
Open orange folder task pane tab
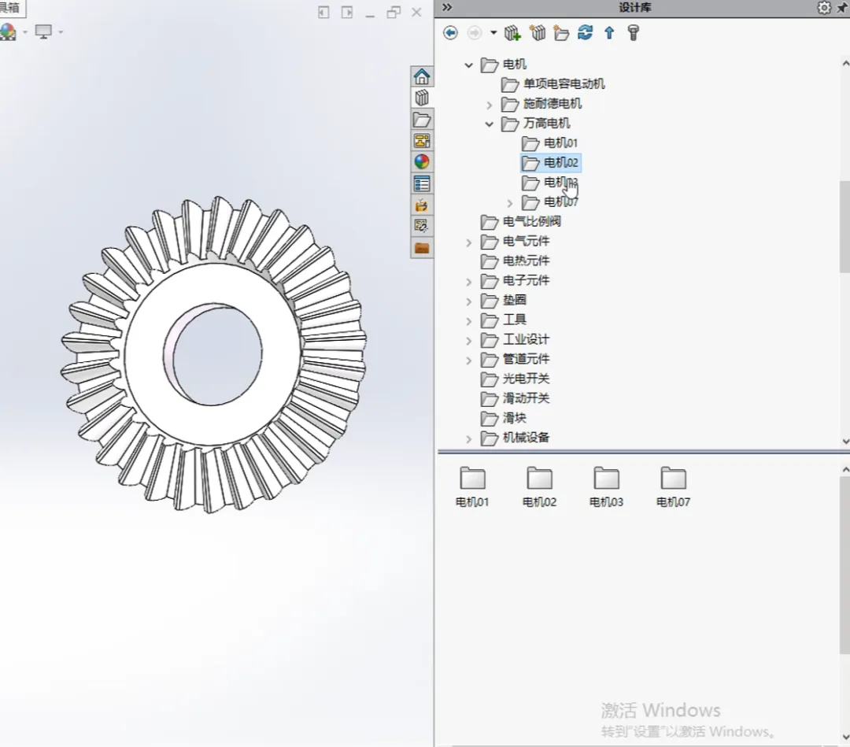coord(422,248)
